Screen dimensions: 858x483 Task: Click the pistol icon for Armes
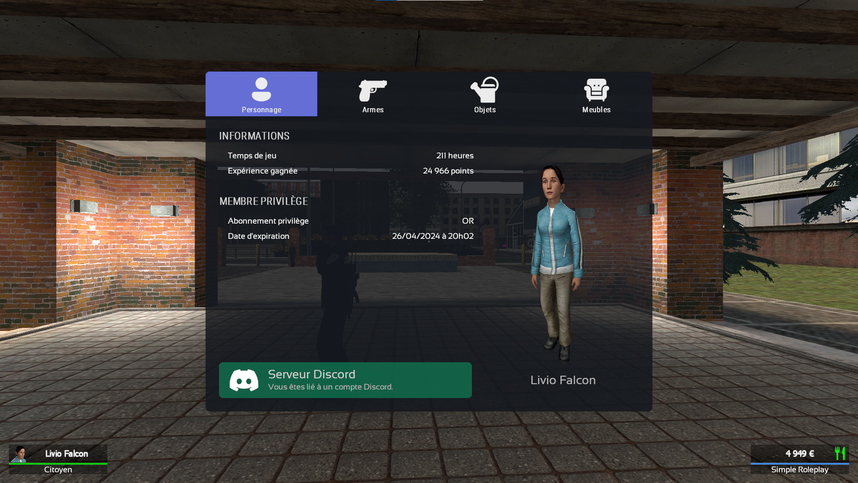(x=373, y=90)
